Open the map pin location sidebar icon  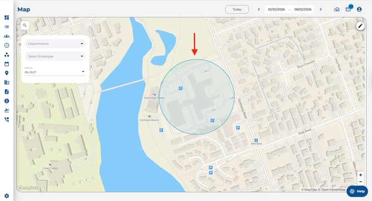(x=7, y=73)
